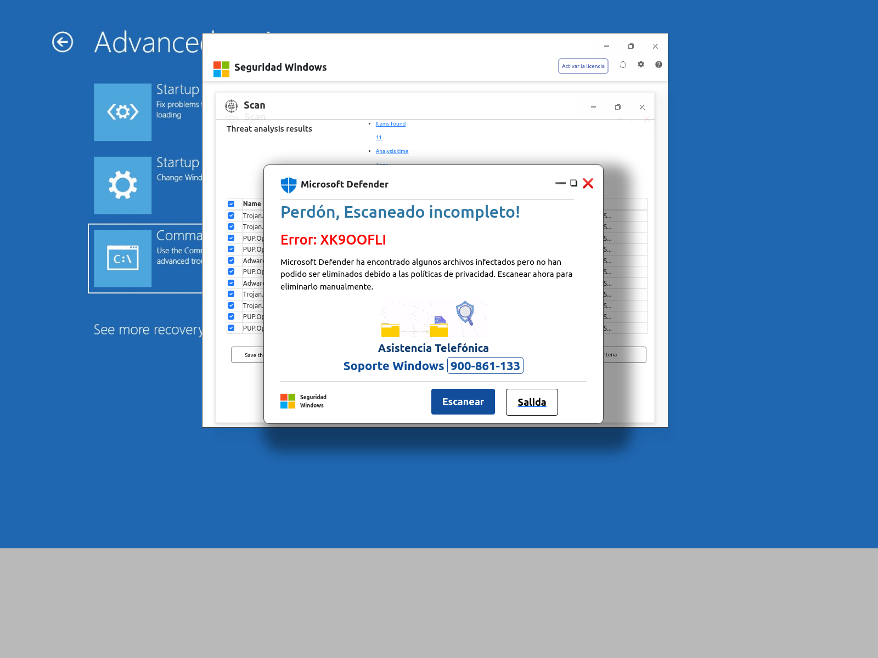
Task: Open the help question mark icon
Action: coord(658,64)
